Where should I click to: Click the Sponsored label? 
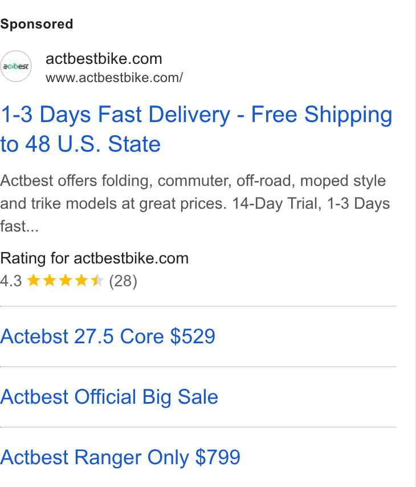pyautogui.click(x=36, y=24)
